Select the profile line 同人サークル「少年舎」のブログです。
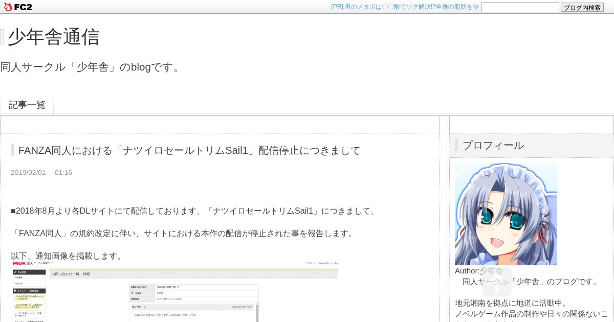The image size is (614, 322). click(531, 282)
